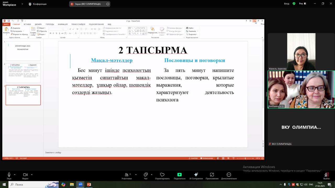Viewport: 335px width, 188px height.
Task: Open the Чат chat panel
Action: tap(146, 175)
